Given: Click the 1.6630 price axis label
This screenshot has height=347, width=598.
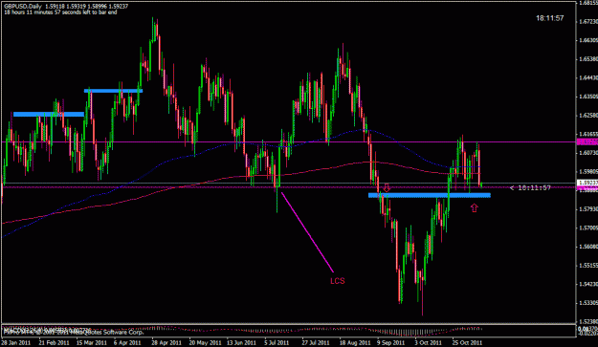Looking at the screenshot, I should (588, 40).
